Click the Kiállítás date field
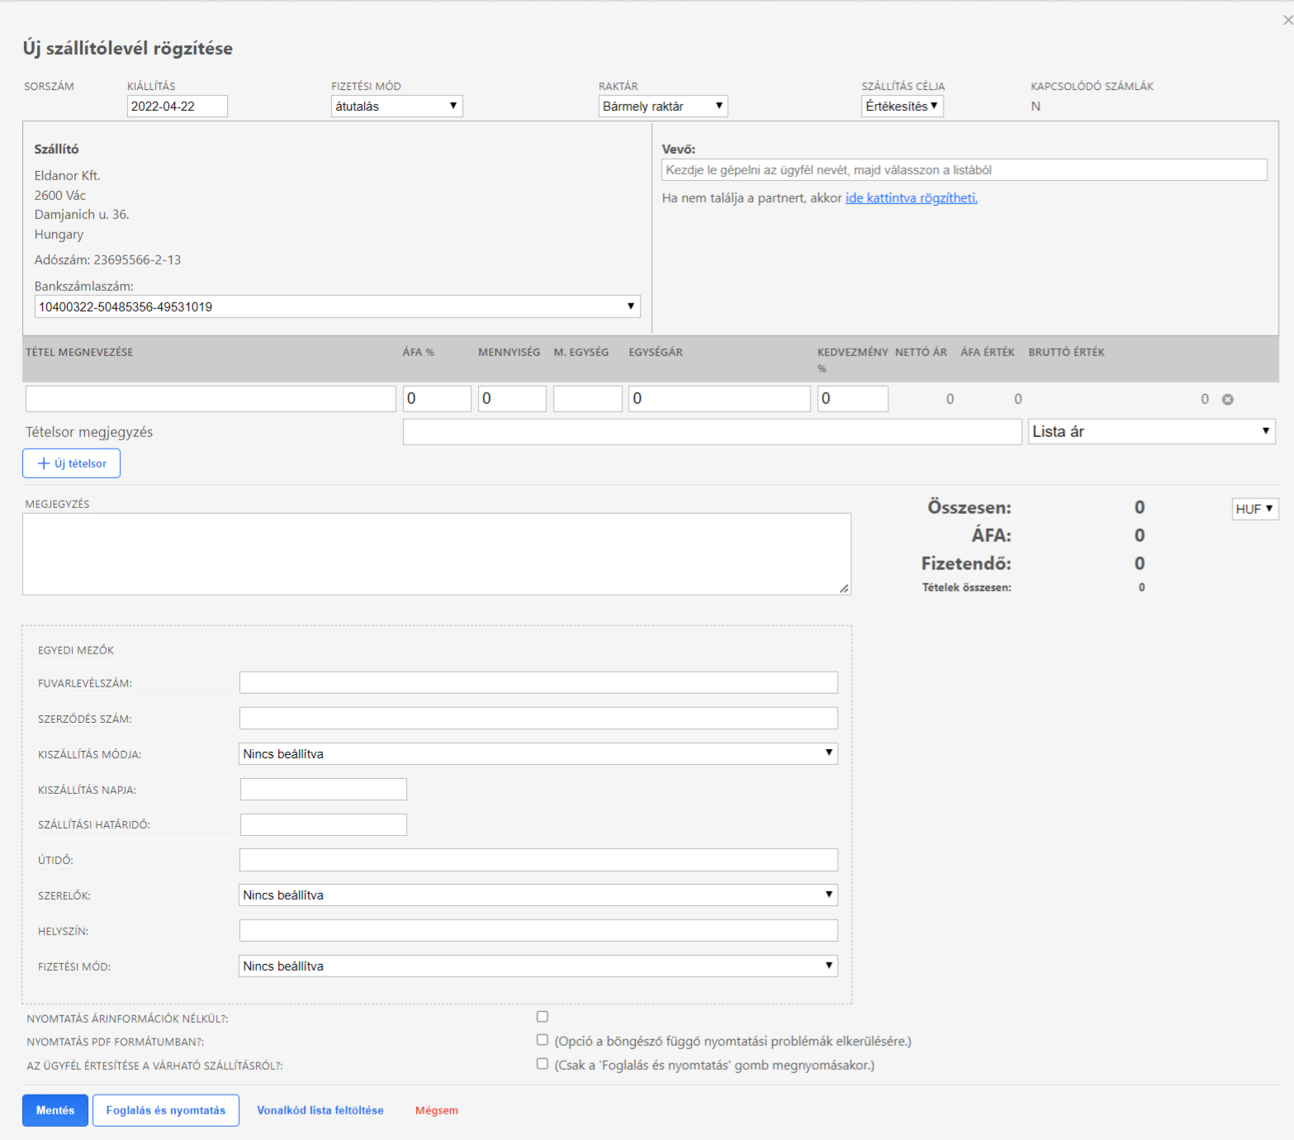 click(x=178, y=106)
